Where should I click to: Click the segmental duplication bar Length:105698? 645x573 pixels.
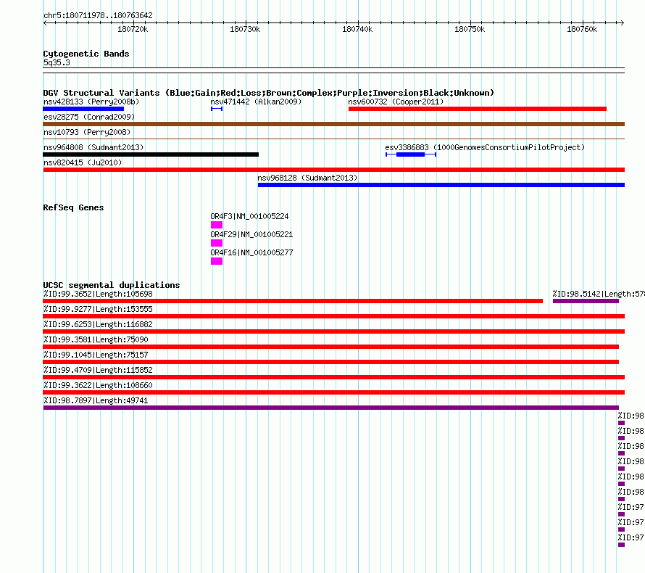(293, 301)
